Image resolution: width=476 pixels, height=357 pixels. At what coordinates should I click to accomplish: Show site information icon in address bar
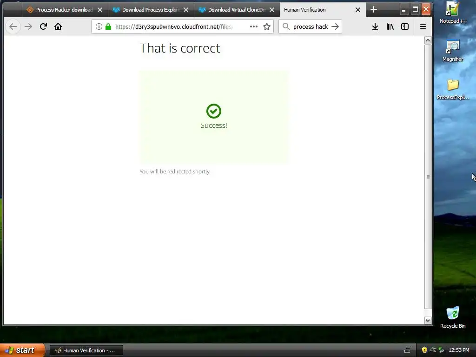pos(99,26)
